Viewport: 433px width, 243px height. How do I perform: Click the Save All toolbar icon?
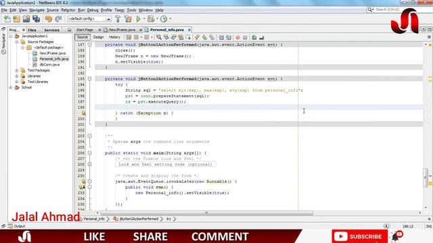click(x=36, y=19)
